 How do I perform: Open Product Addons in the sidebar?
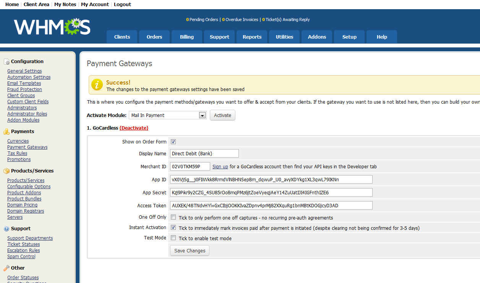(24, 193)
